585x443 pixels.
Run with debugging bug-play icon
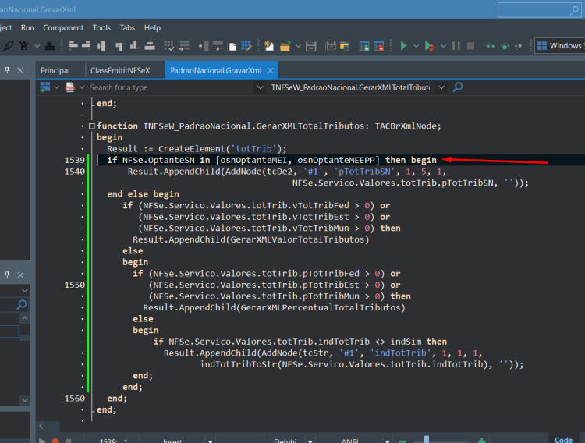pos(430,46)
